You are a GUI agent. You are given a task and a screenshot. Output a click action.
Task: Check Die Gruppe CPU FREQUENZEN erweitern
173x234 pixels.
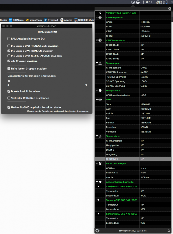coord(9,46)
